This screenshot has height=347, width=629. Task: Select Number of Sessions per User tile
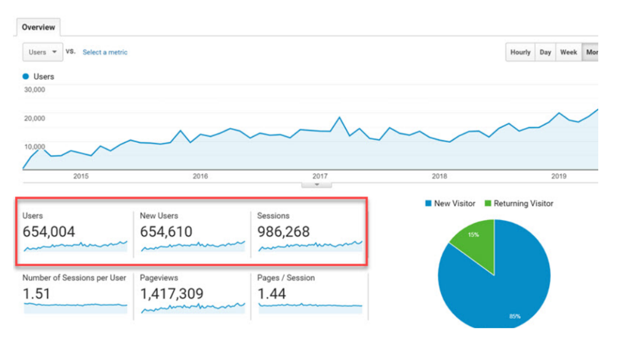74,293
